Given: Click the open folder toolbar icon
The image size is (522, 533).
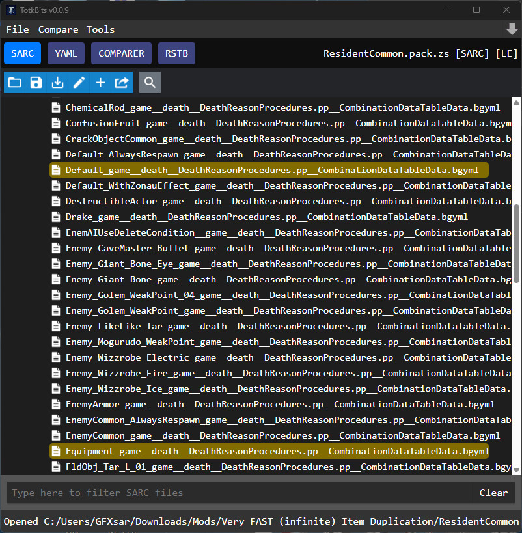Looking at the screenshot, I should [x=14, y=83].
